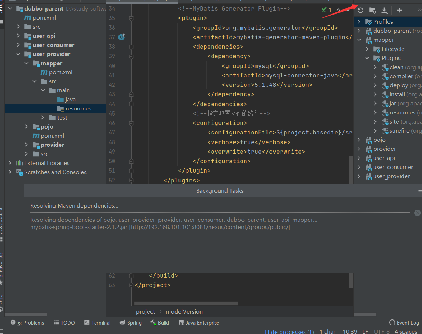Viewport: 422px width, 334px height.
Task: Click the Hide processes (1) link
Action: 289,331
